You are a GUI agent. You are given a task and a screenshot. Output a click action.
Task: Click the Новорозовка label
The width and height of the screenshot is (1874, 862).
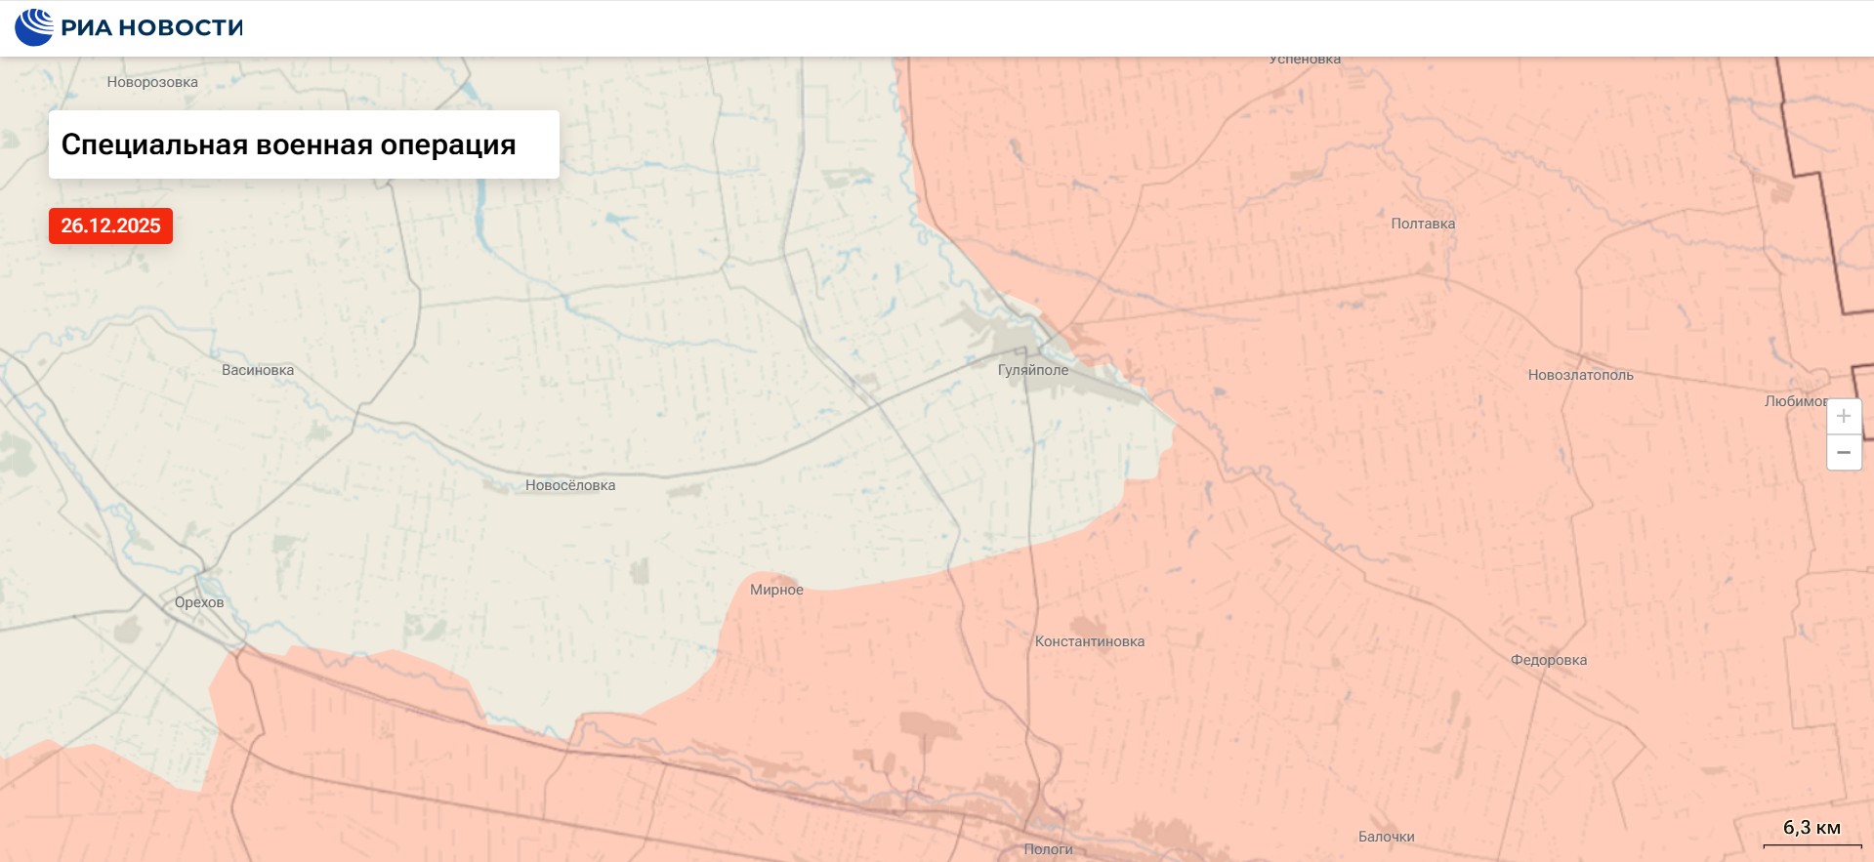coord(152,82)
